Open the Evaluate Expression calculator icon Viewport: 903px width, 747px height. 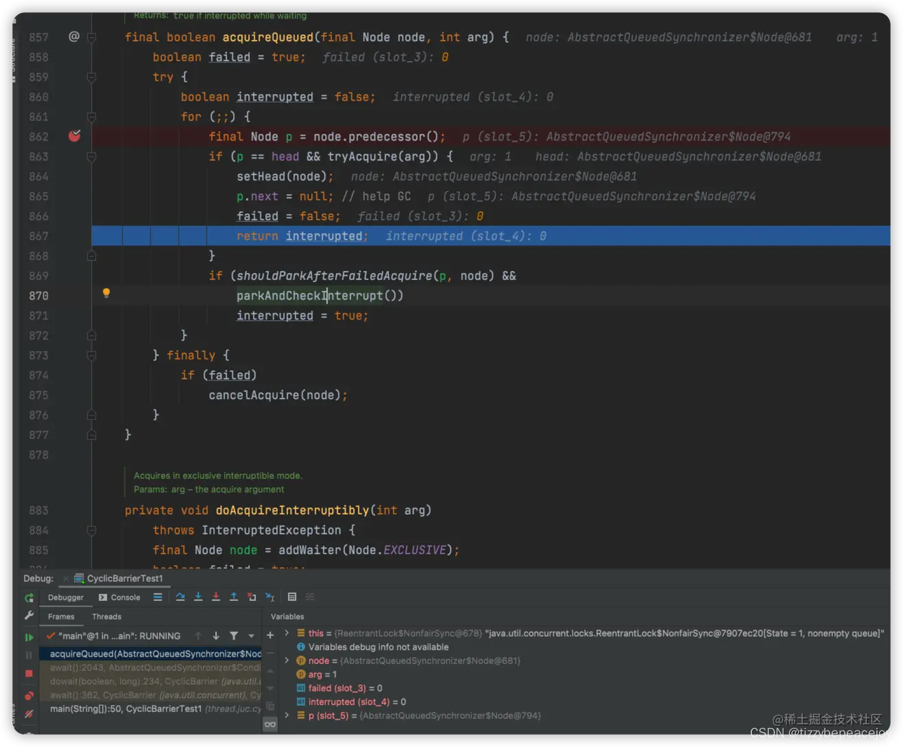[x=292, y=597]
